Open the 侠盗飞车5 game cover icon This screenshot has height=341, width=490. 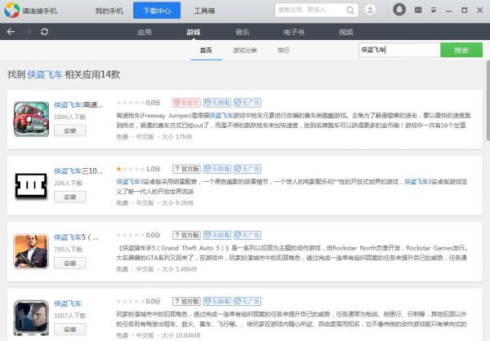pyautogui.click(x=31, y=251)
